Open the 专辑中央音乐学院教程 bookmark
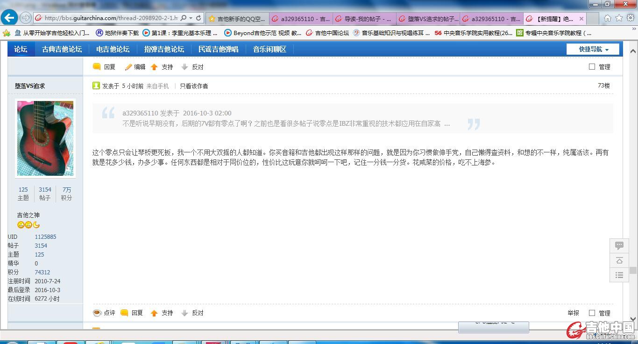The height and width of the screenshot is (344, 638). (x=554, y=33)
